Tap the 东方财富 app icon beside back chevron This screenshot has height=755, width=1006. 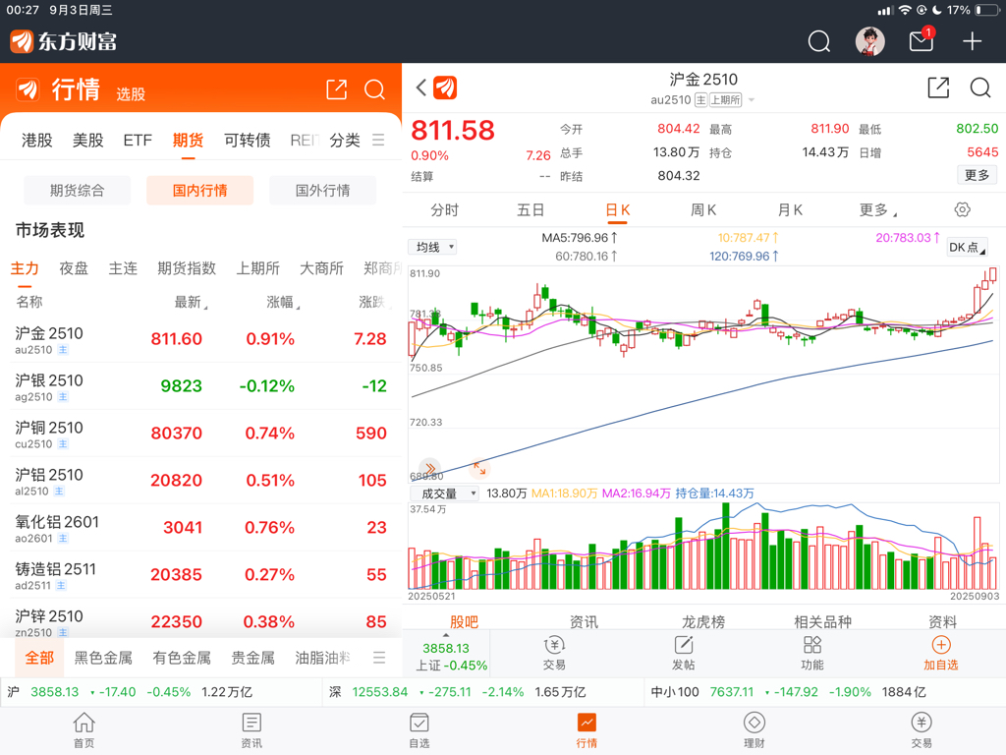click(x=445, y=87)
